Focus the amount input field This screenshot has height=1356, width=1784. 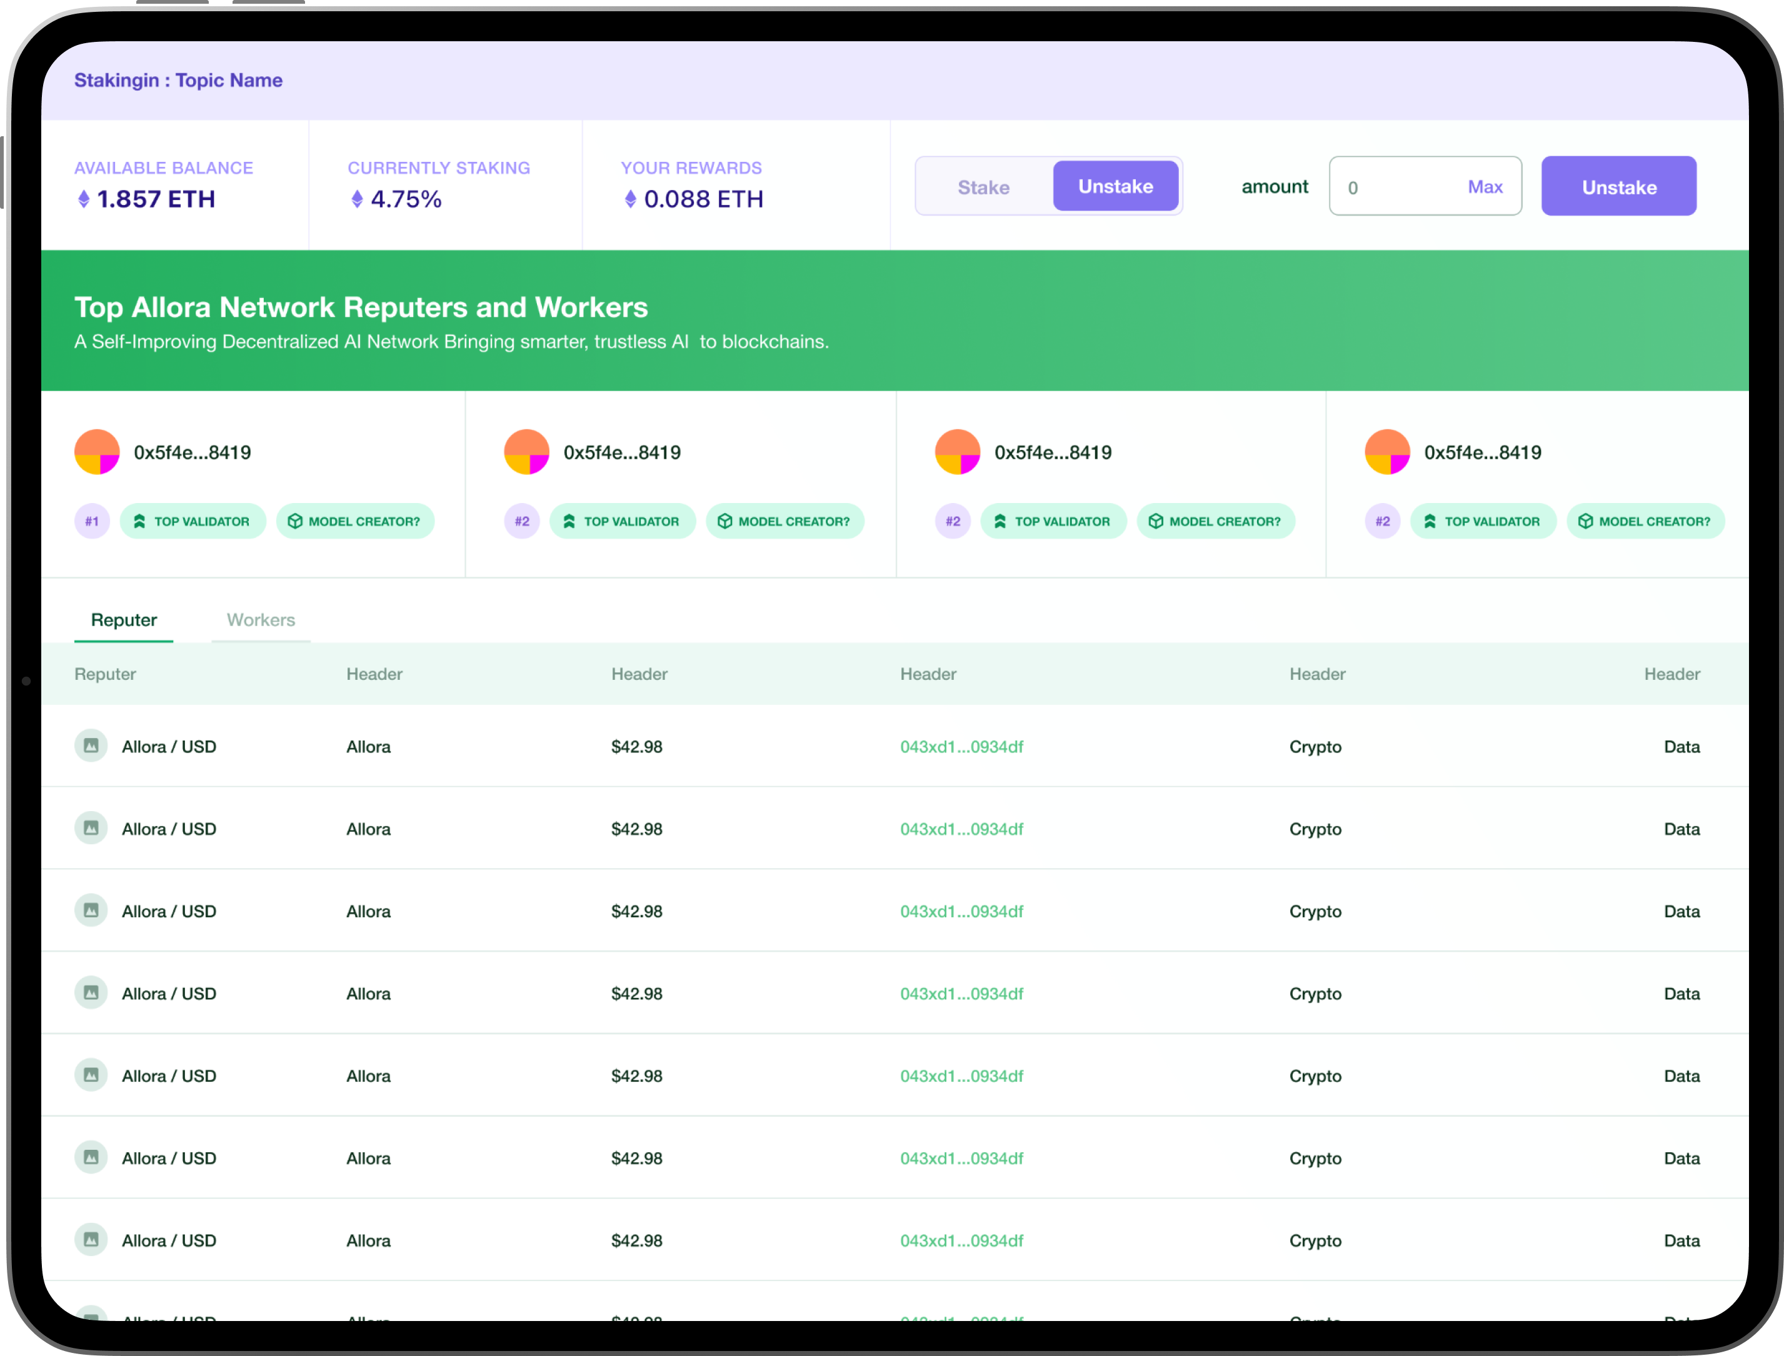1396,187
